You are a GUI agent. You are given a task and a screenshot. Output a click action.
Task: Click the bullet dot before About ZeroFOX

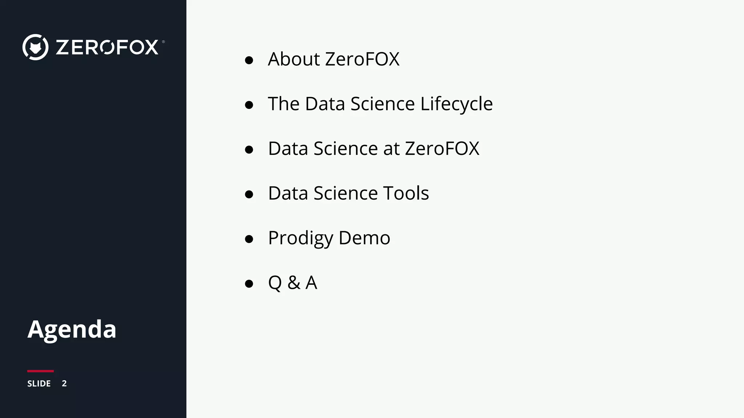click(249, 60)
